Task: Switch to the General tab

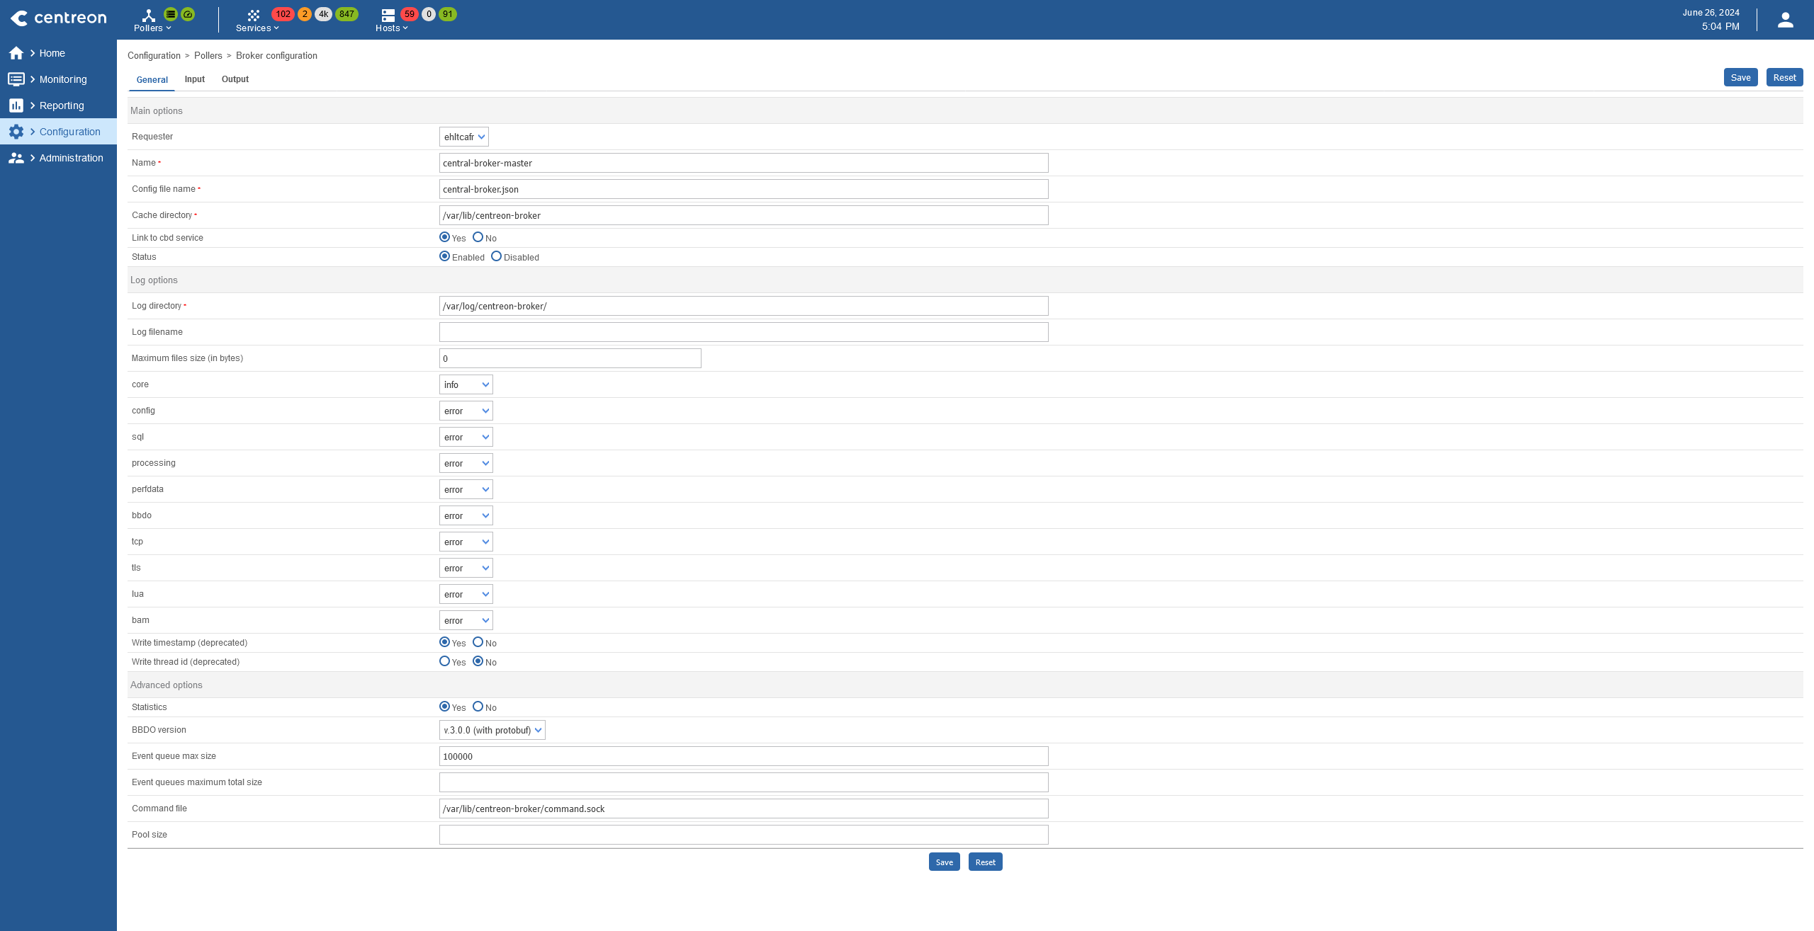Action: (x=152, y=79)
